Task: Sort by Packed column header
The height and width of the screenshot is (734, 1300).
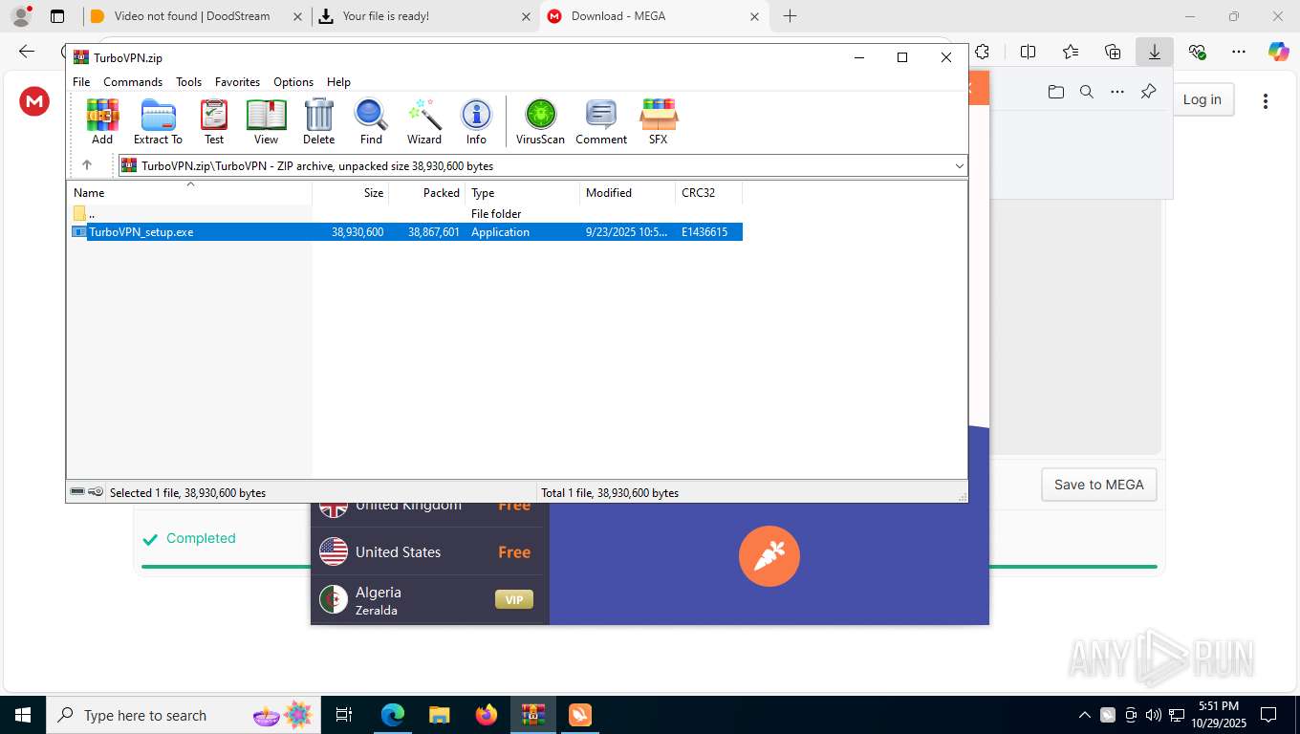Action: click(427, 192)
